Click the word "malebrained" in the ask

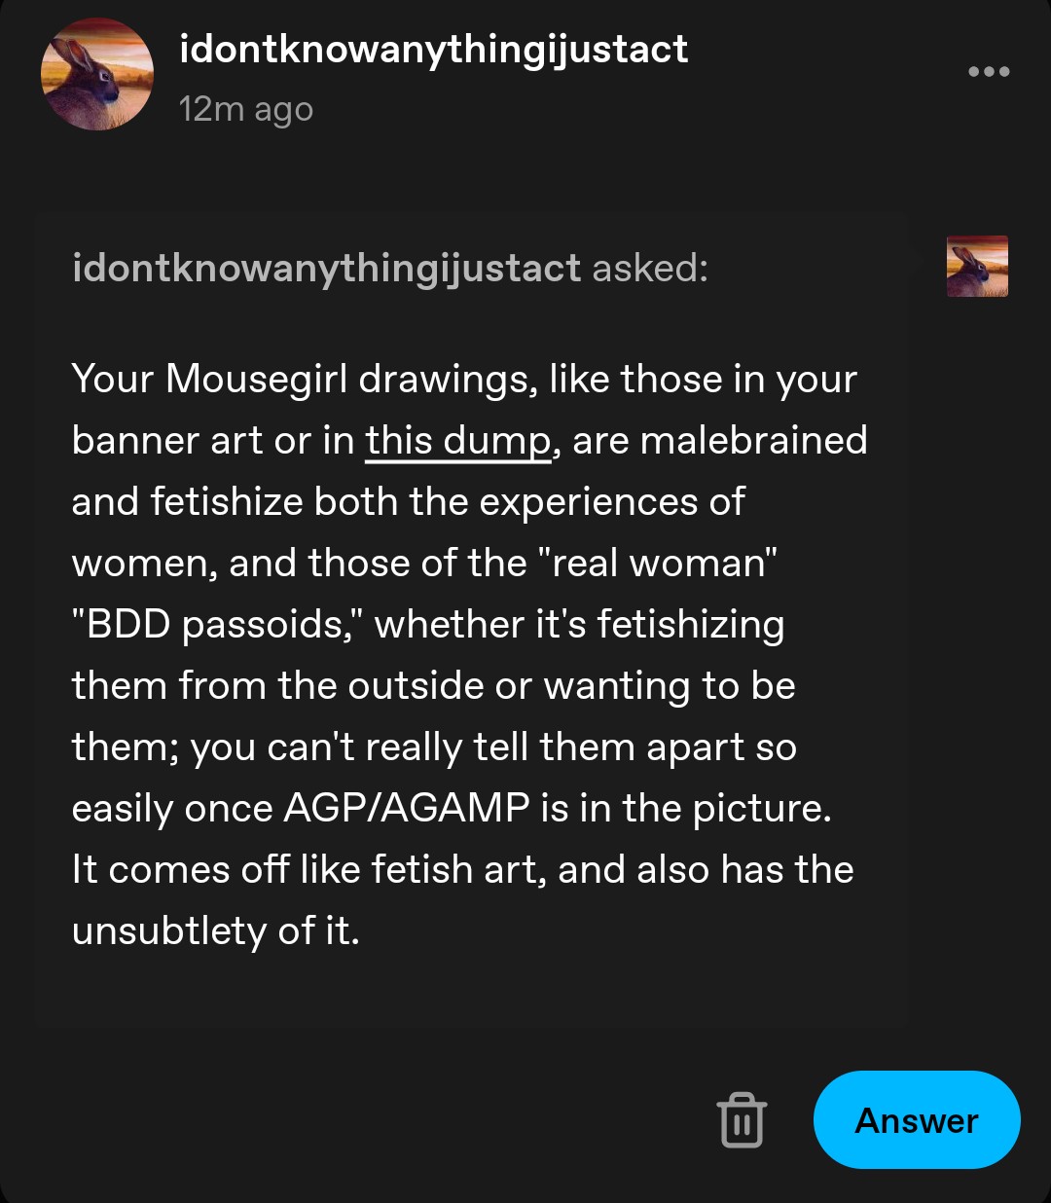pyautogui.click(x=754, y=441)
